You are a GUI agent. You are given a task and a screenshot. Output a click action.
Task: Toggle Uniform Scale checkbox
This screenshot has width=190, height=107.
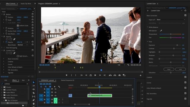(18, 26)
